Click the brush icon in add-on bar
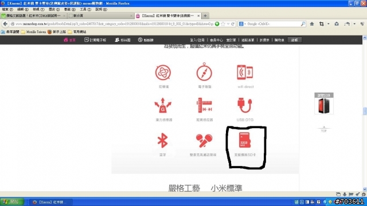This screenshot has height=206, width=367. pos(357,194)
